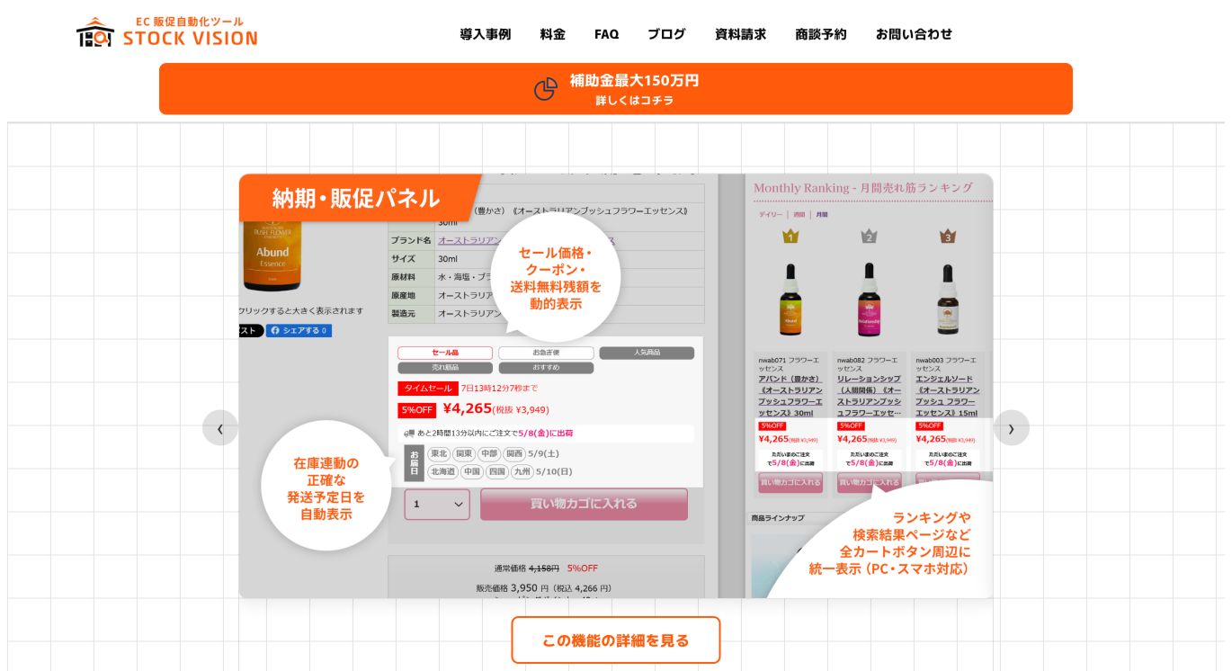The width and height of the screenshot is (1232, 671).
Task: Open the エンジェルソード product link
Action: point(948,396)
